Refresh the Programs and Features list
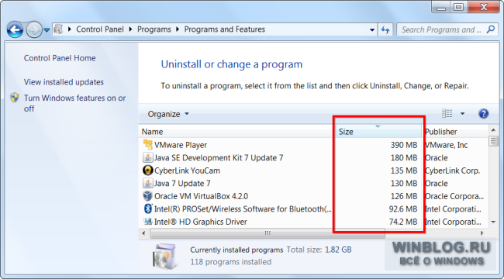 pyautogui.click(x=385, y=30)
